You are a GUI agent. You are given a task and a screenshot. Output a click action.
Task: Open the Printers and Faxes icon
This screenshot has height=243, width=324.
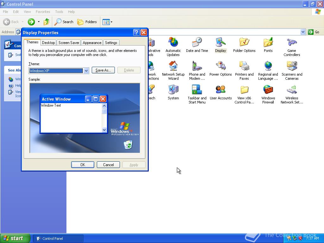(x=244, y=71)
